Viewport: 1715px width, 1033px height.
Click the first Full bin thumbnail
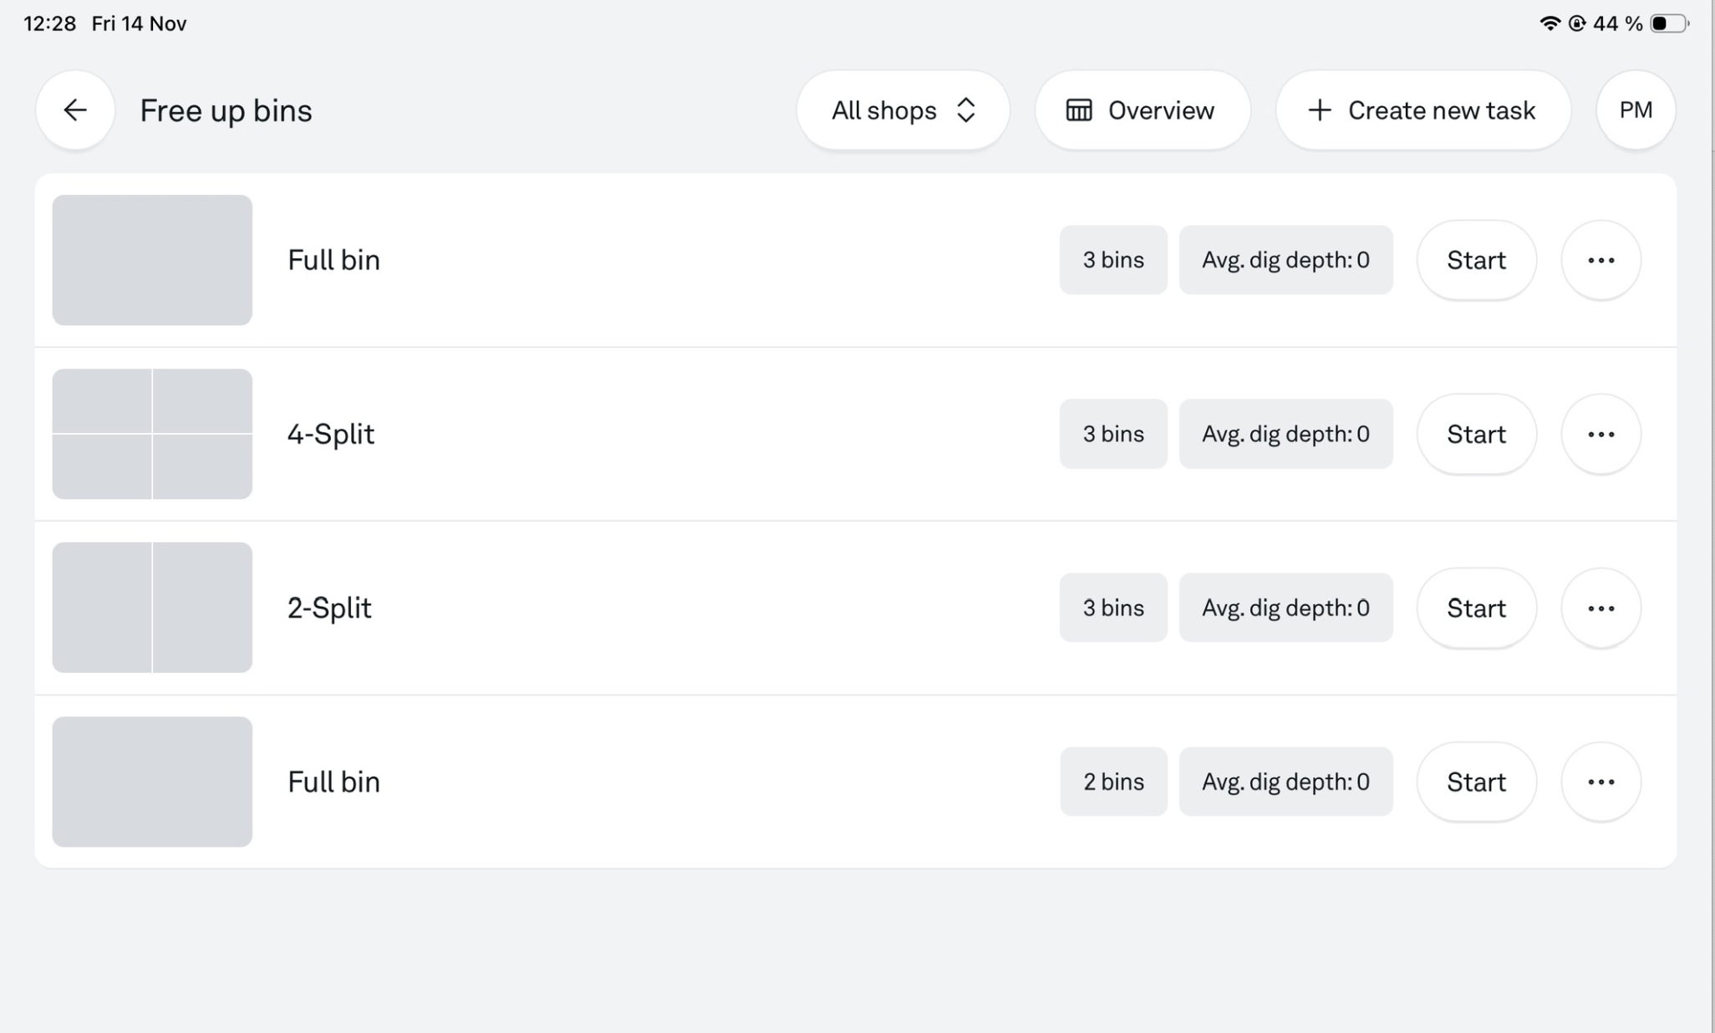tap(152, 260)
